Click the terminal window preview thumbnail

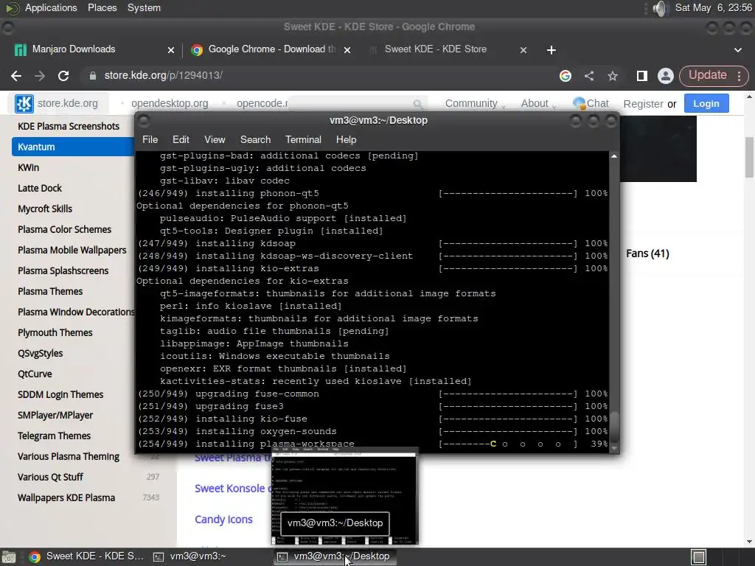[x=345, y=496]
